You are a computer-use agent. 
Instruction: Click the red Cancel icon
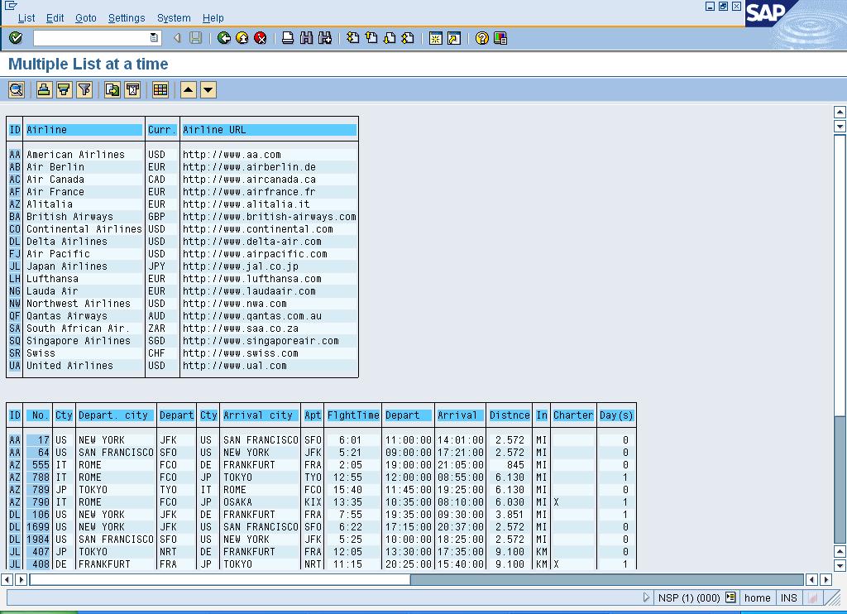pos(261,38)
